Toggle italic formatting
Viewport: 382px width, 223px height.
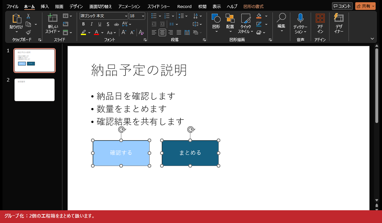click(92, 24)
